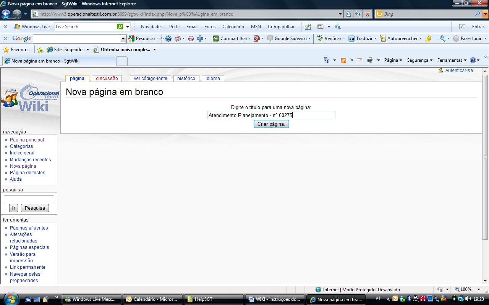Click the Refresh page icon
Screen dimensions: 489x305
pyautogui.click(x=358, y=14)
